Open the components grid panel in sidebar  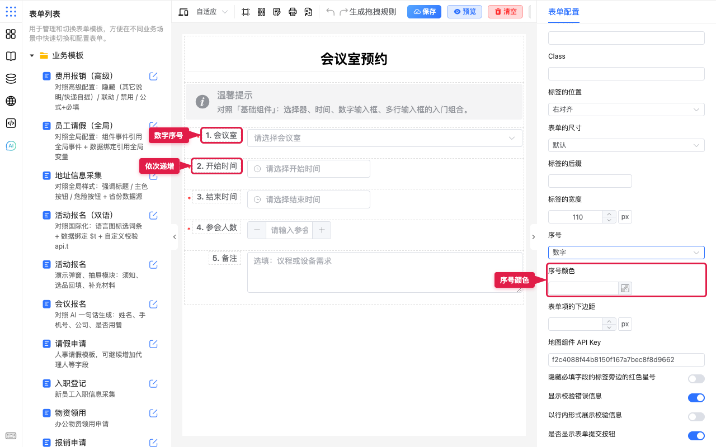(11, 34)
